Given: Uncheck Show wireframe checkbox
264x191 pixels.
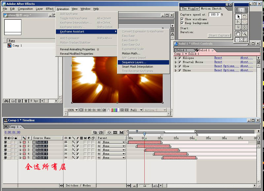Looking at the screenshot, I should 182,19.
